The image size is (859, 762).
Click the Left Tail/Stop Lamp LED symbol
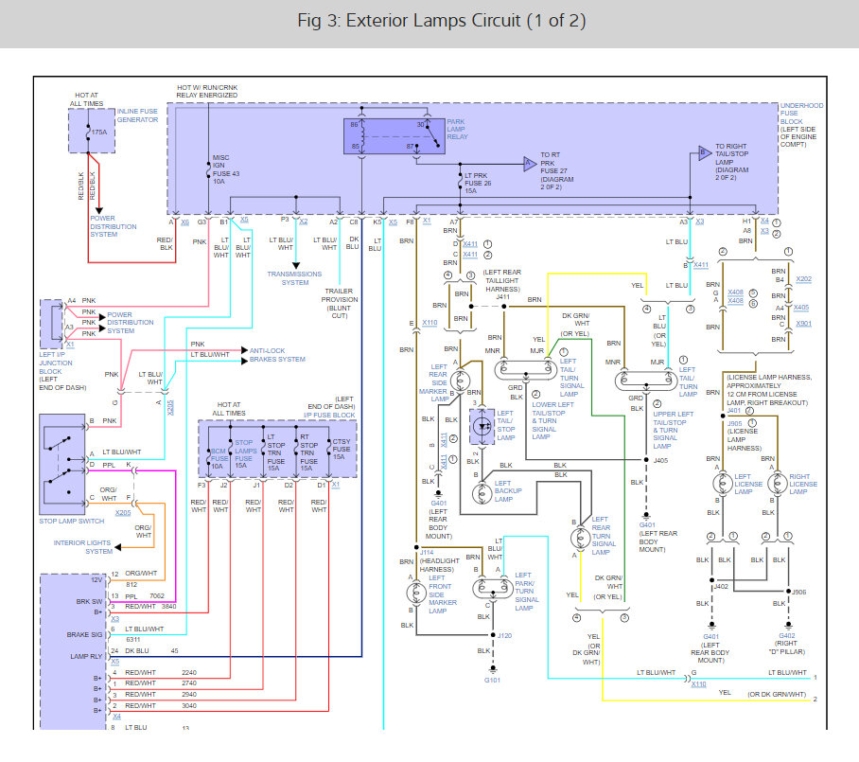tap(482, 426)
